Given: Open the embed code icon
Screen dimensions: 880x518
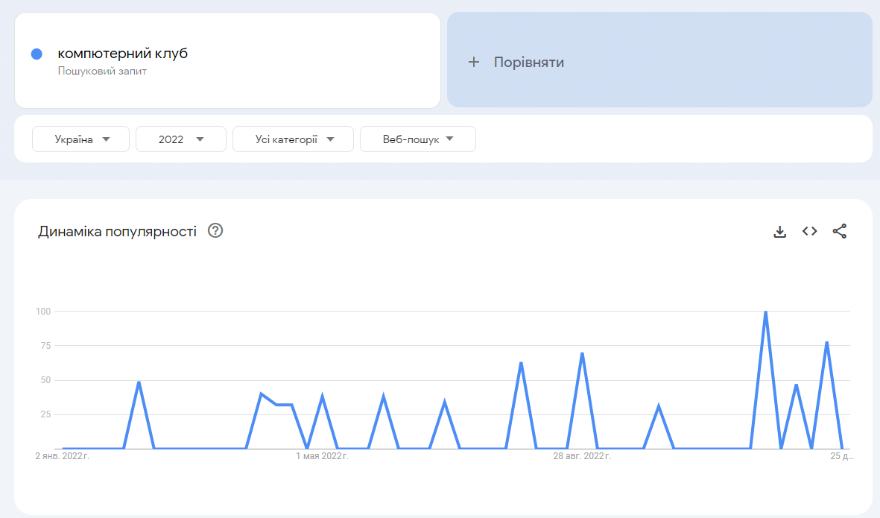Looking at the screenshot, I should coord(809,231).
